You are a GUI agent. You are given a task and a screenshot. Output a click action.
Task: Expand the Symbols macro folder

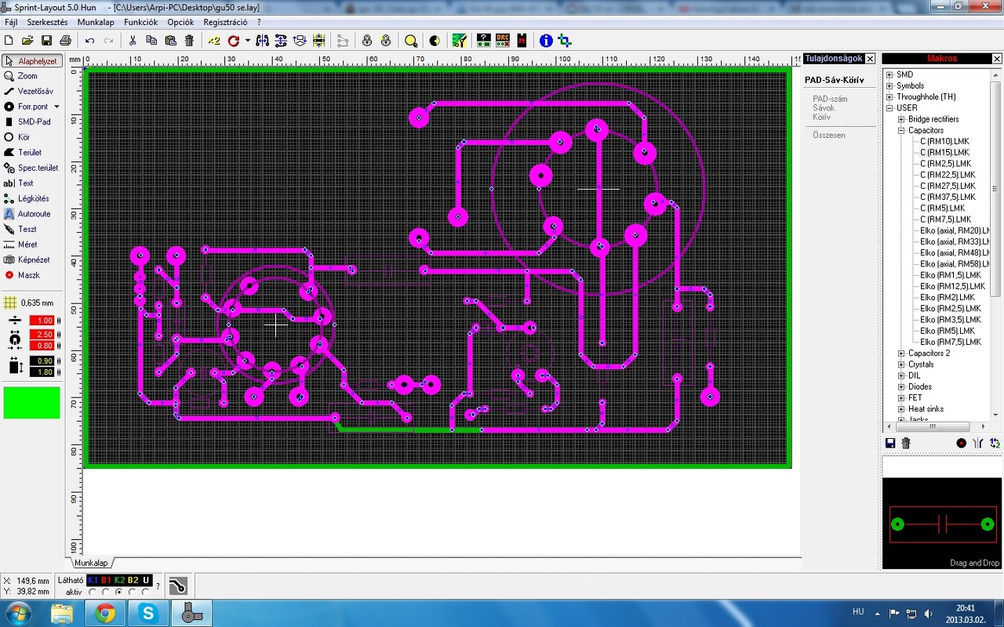pos(889,86)
